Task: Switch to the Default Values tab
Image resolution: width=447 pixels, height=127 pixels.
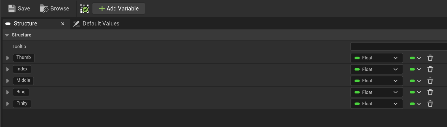Action: click(96, 24)
